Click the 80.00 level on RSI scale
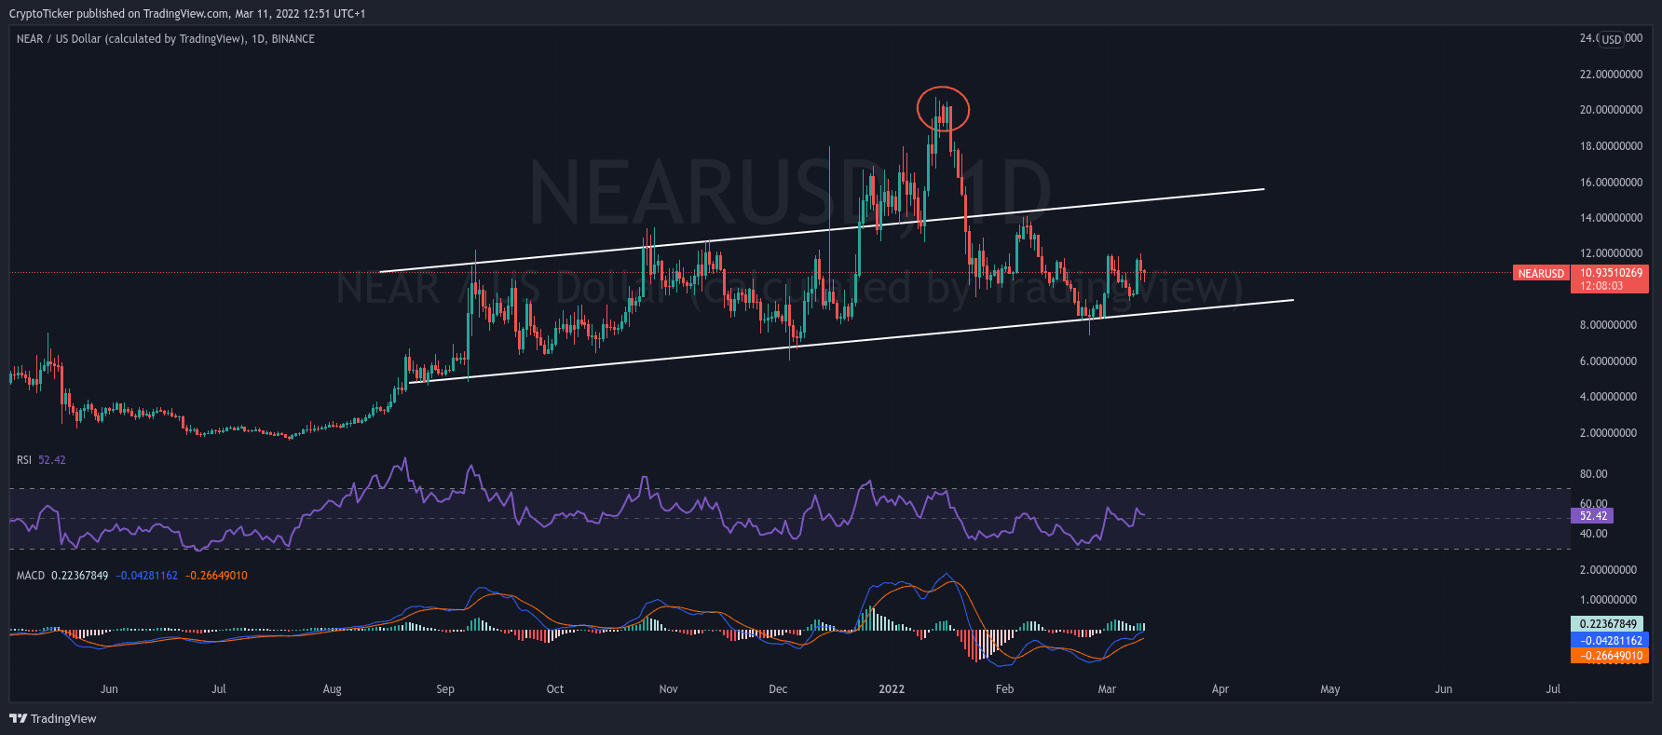This screenshot has height=735, width=1662. 1594,474
